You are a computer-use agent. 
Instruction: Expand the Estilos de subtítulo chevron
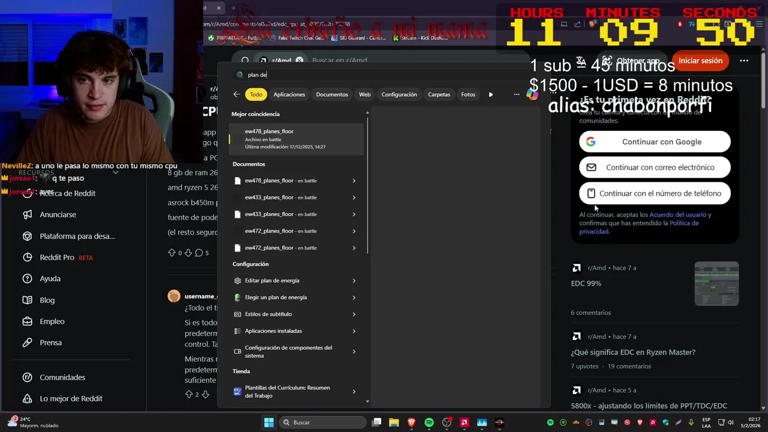pos(354,314)
